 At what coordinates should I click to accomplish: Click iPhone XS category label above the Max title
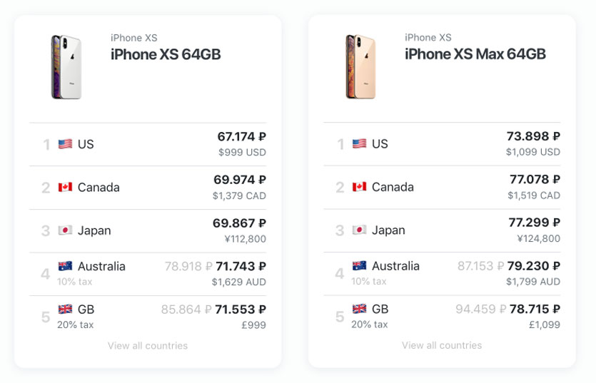[x=428, y=38]
